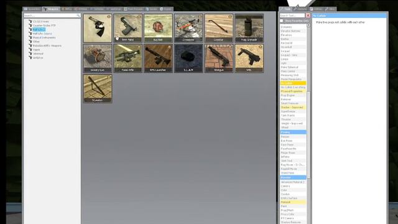Select the No Collide Everything tool
398x224 pixels.
click(x=293, y=87)
